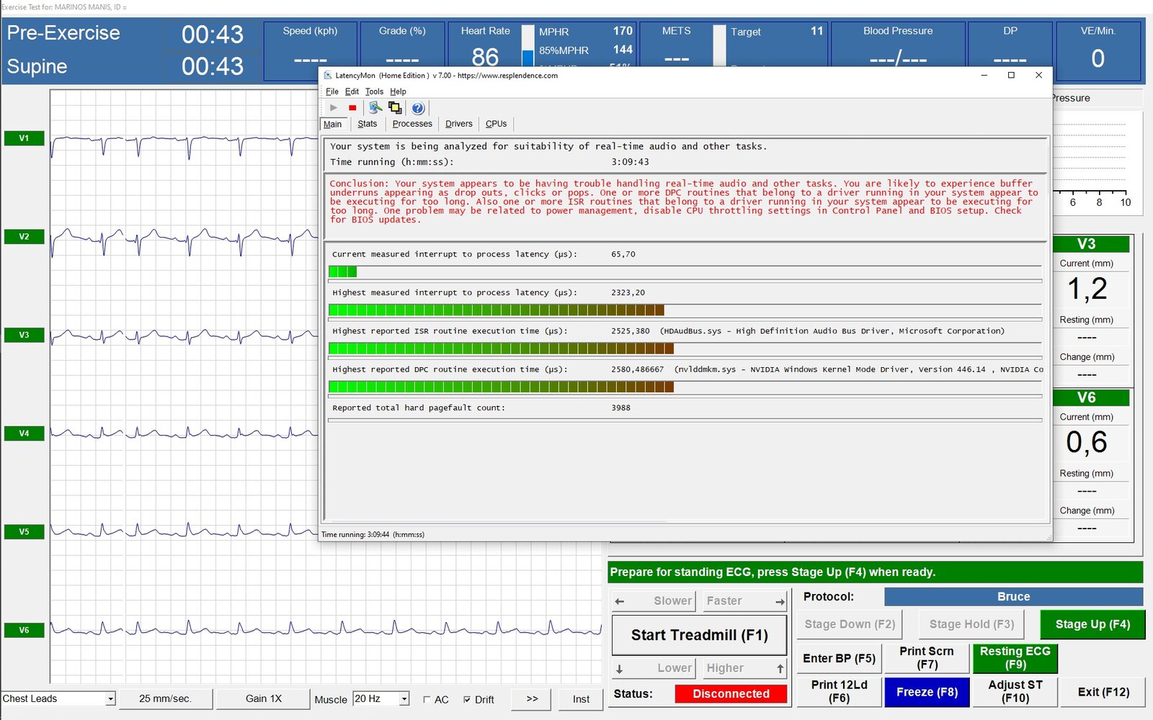Click the 'Time running: 3:09:44' status bar
This screenshot has width=1153, height=720.
click(373, 534)
